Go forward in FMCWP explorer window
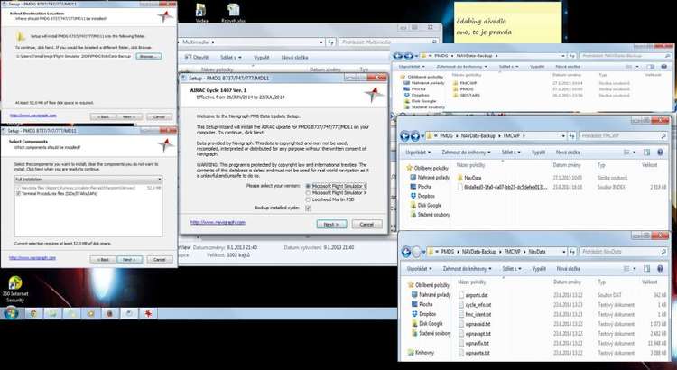 tap(415, 136)
